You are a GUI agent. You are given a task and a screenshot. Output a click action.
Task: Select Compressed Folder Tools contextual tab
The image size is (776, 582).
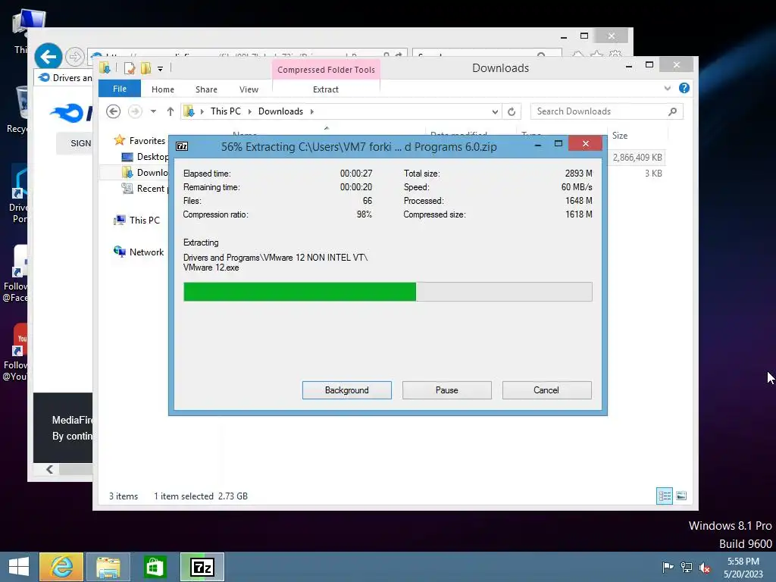326,70
